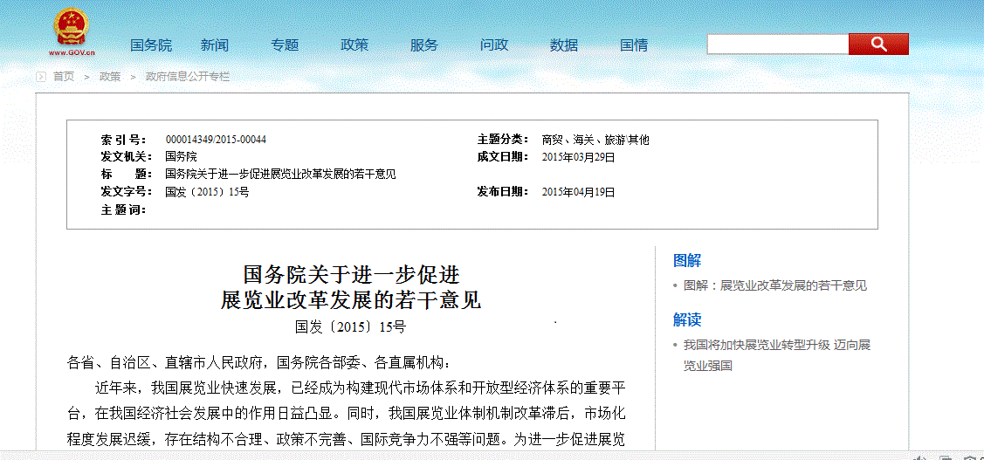Open the 数据 navigation tab
This screenshot has height=460, width=984.
(x=564, y=45)
